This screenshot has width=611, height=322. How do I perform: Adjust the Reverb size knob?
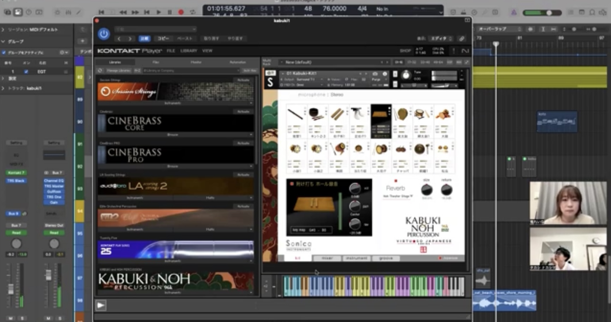(x=426, y=190)
